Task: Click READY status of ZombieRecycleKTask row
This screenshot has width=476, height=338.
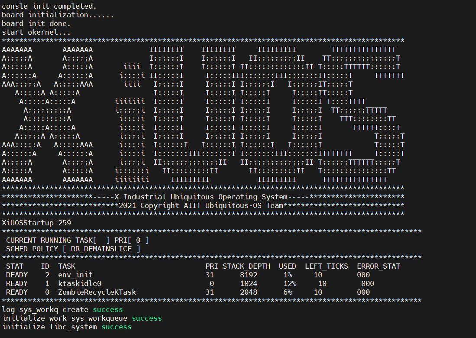Action: tap(17, 292)
